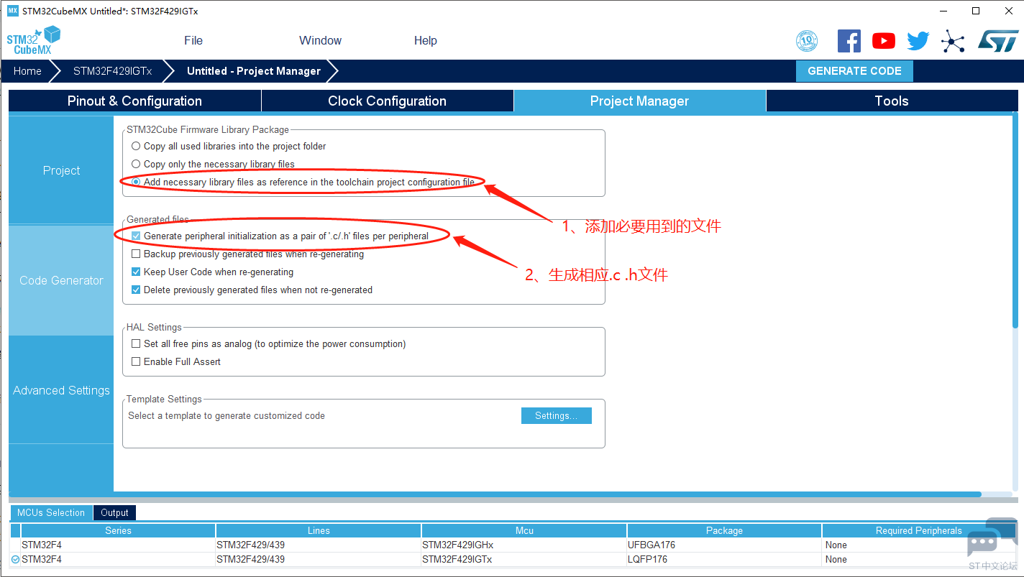Switch to Output bottom tab
1024x577 pixels.
tap(114, 512)
